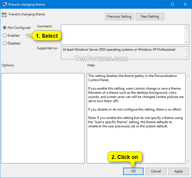Click Supported on scroll down arrow
The image size is (192, 178).
pos(186,57)
